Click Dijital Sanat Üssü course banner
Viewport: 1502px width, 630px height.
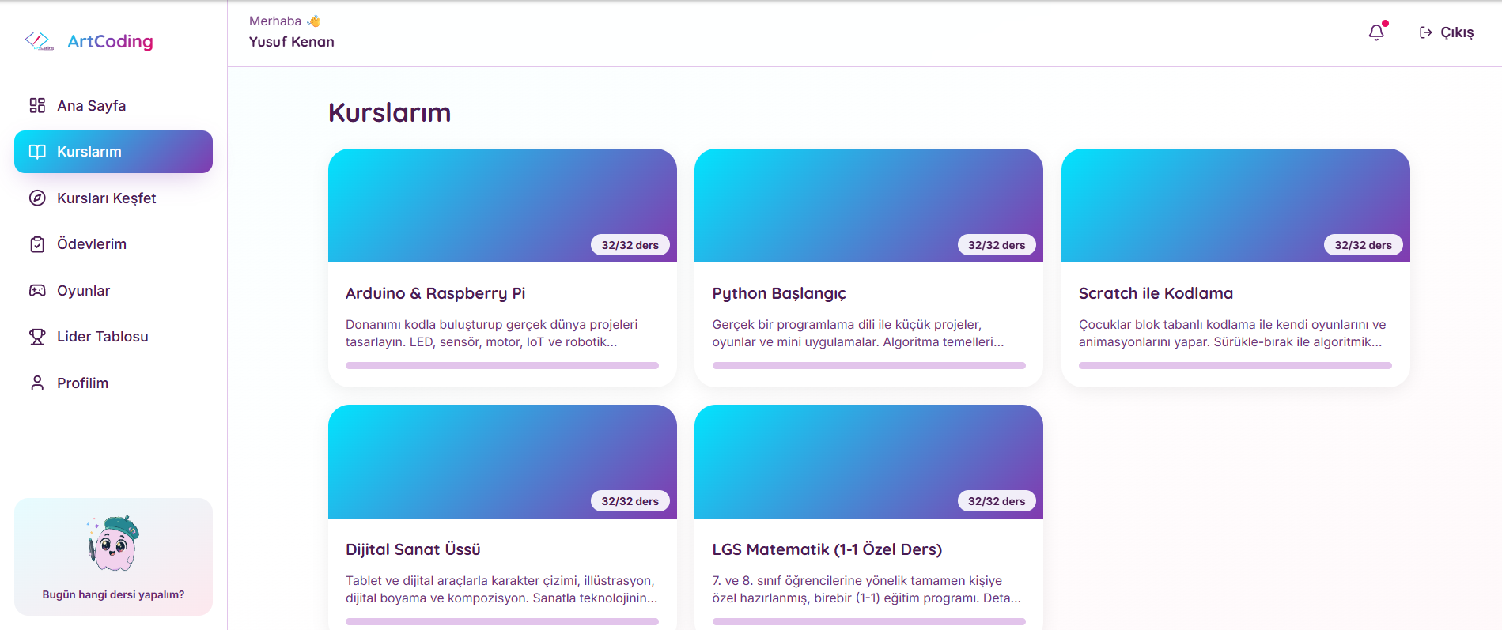pos(502,462)
